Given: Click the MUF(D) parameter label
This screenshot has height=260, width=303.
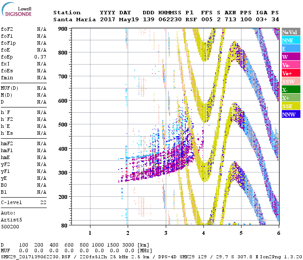Looking at the screenshot, I should pyautogui.click(x=9, y=88).
